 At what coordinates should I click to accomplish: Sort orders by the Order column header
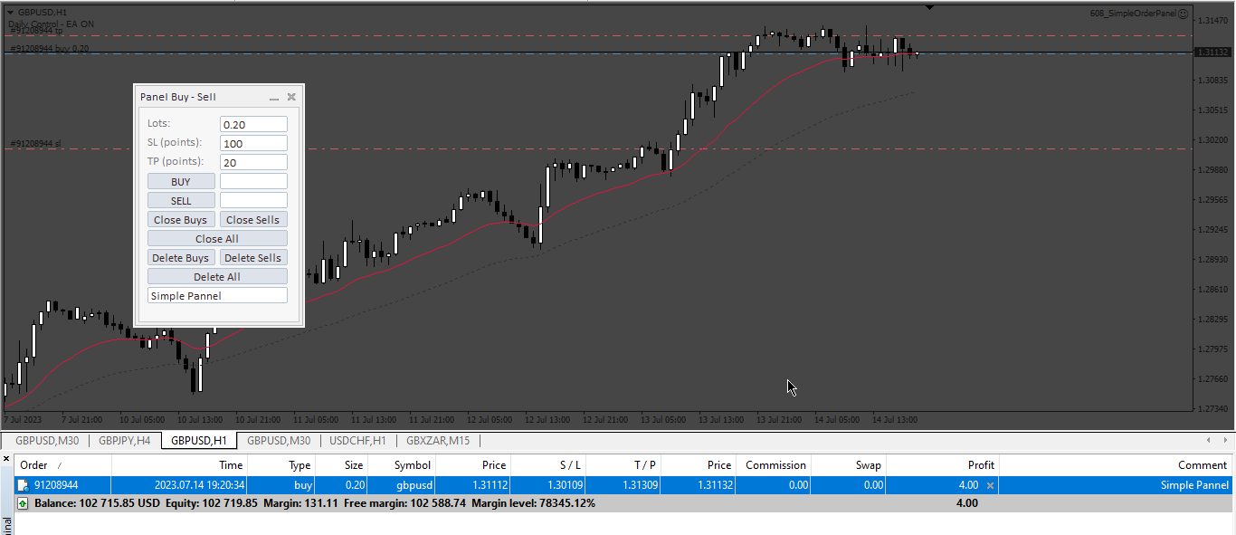coord(62,465)
